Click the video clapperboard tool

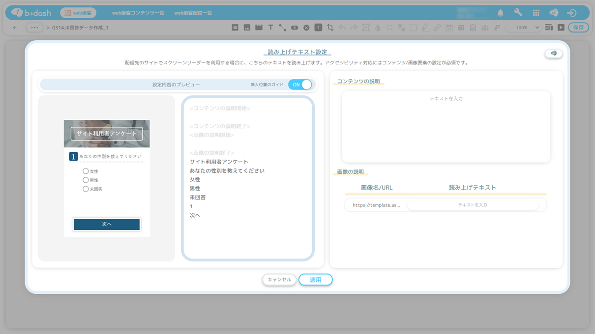coord(259,28)
